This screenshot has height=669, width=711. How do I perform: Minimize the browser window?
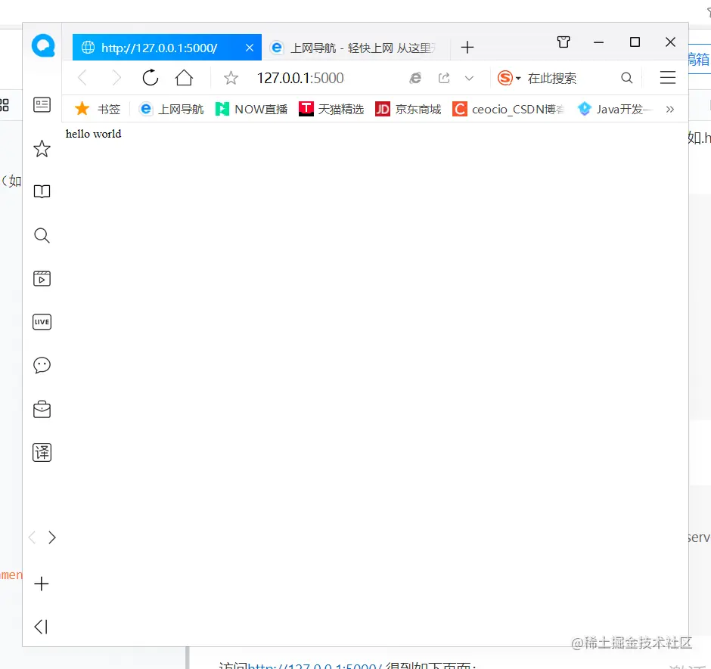(x=598, y=42)
